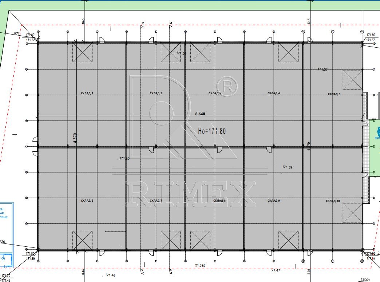Select the crossed square symbol in СКЛАД 6
Screen dimensions: 380x282
(83, 240)
